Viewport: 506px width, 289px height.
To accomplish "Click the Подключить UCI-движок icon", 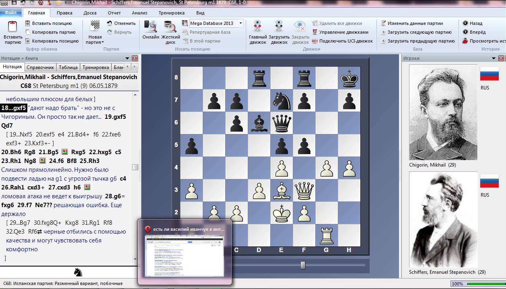I will pos(315,41).
